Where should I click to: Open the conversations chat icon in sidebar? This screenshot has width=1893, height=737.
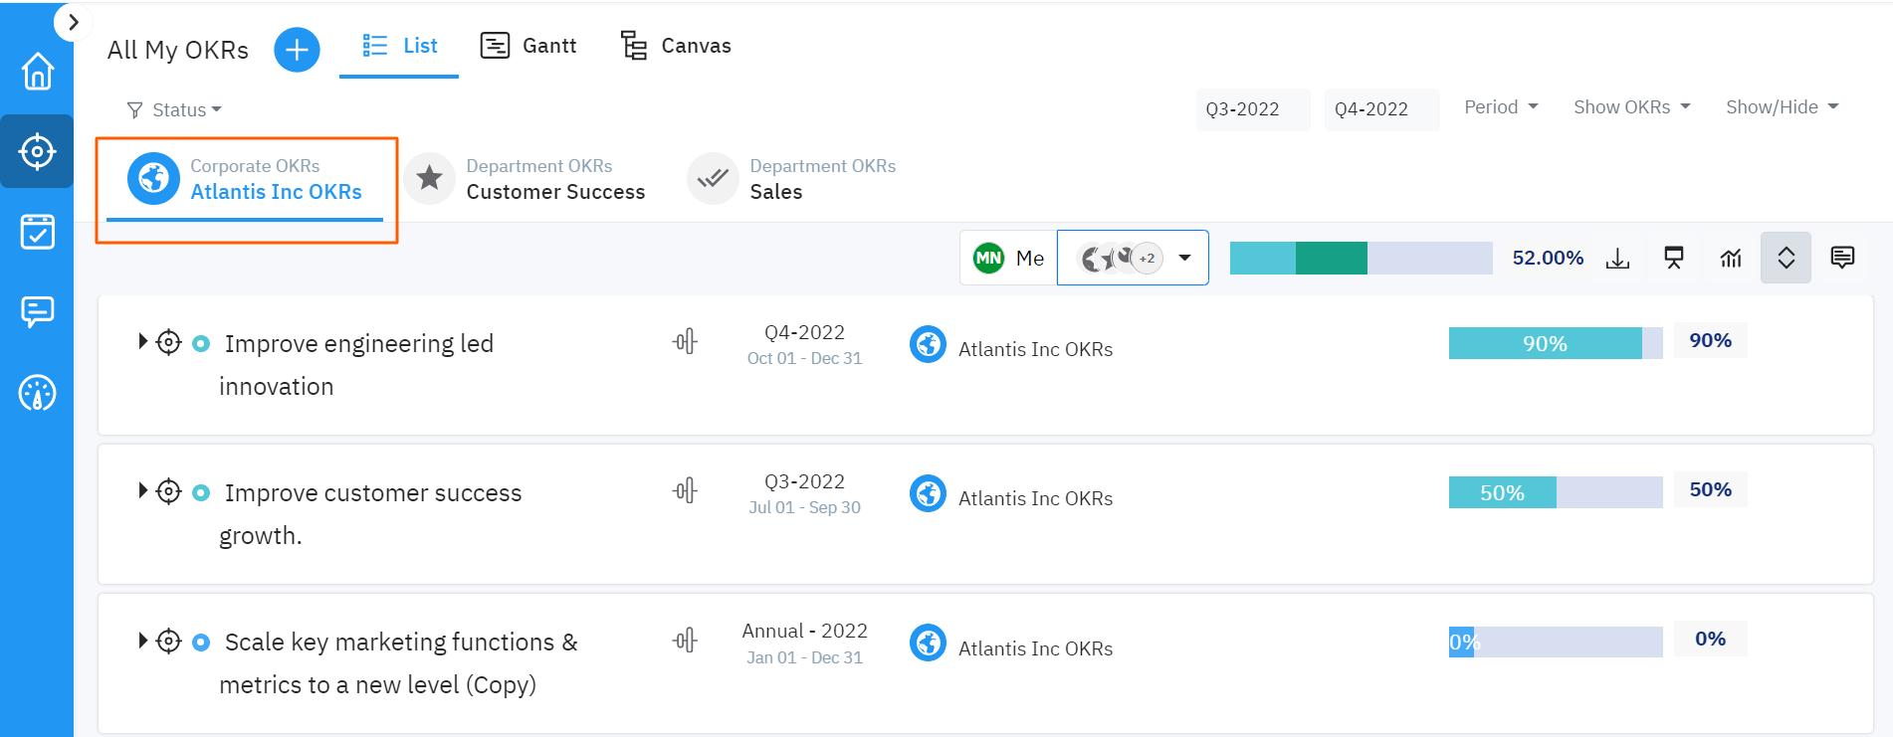tap(37, 312)
